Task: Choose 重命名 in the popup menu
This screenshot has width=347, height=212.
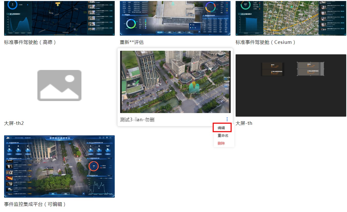Action: pyautogui.click(x=223, y=135)
